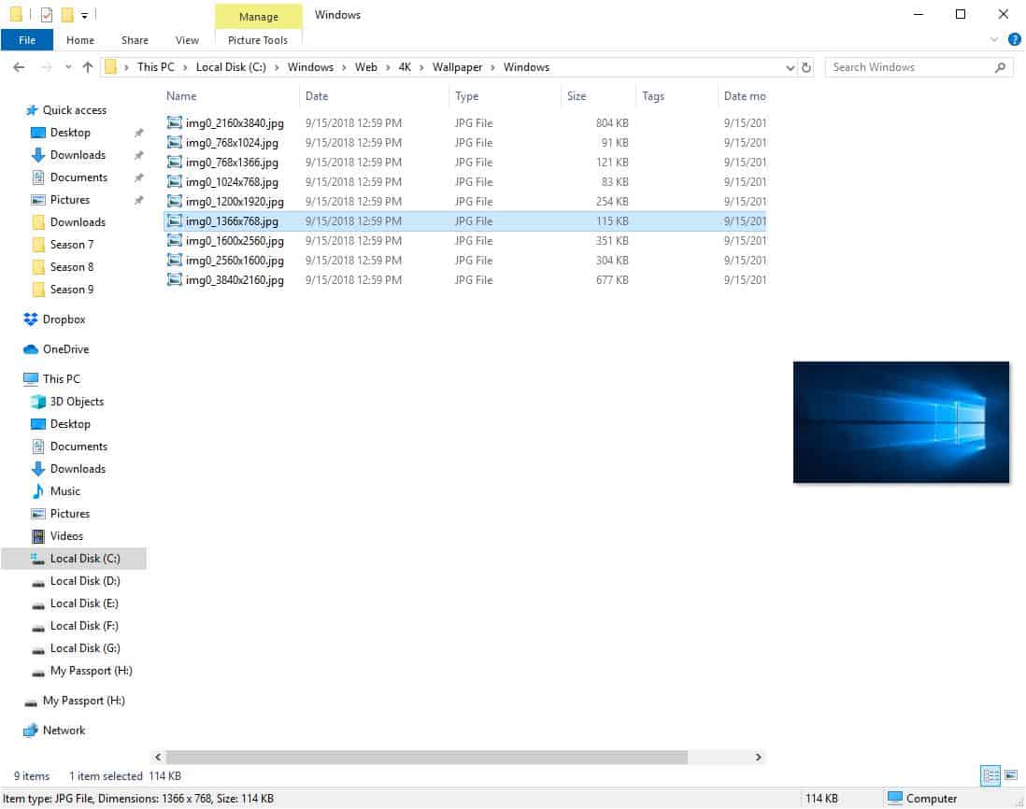
Task: Open OneDrive in the navigation pane
Action: coord(65,349)
